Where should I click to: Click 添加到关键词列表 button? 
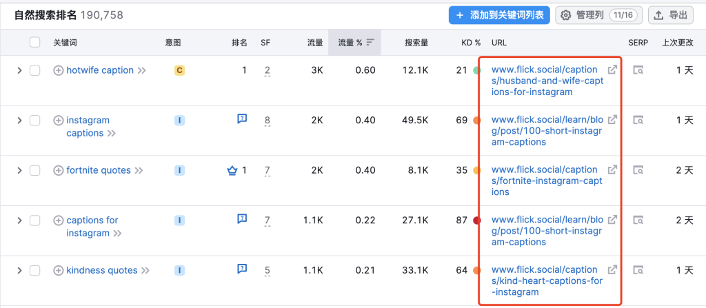pos(500,15)
